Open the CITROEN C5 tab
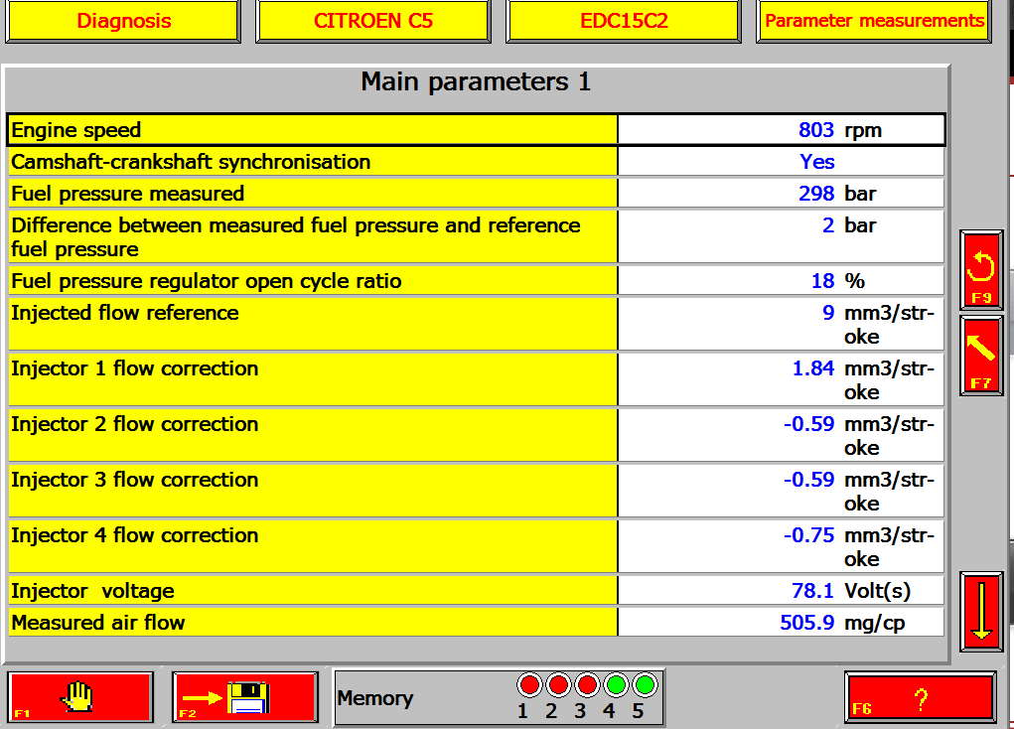1014x729 pixels. coord(373,21)
